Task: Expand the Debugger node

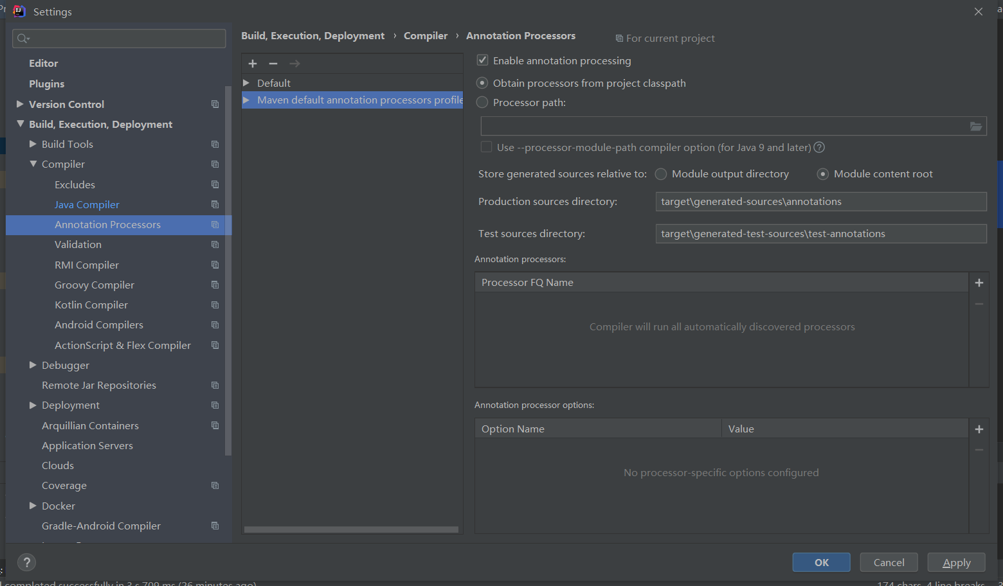Action: click(33, 365)
